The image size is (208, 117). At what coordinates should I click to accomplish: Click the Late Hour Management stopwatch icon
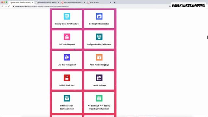(x=67, y=57)
